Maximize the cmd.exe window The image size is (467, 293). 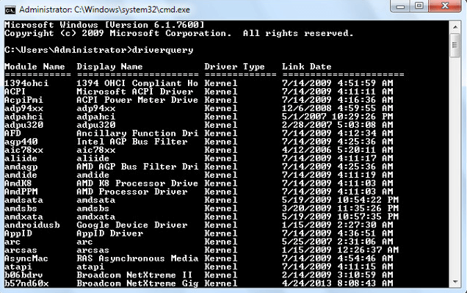(419, 7)
